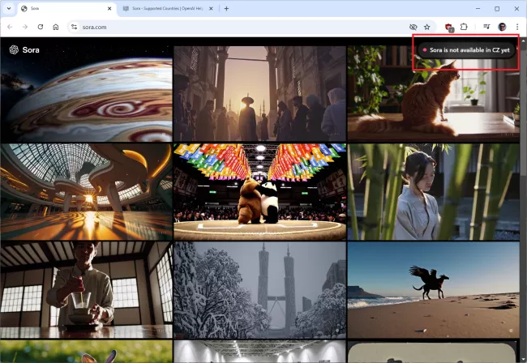Open the browser home page
The width and height of the screenshot is (527, 363).
(55, 27)
